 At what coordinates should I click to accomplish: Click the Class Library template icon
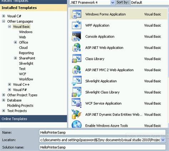click(x=77, y=59)
